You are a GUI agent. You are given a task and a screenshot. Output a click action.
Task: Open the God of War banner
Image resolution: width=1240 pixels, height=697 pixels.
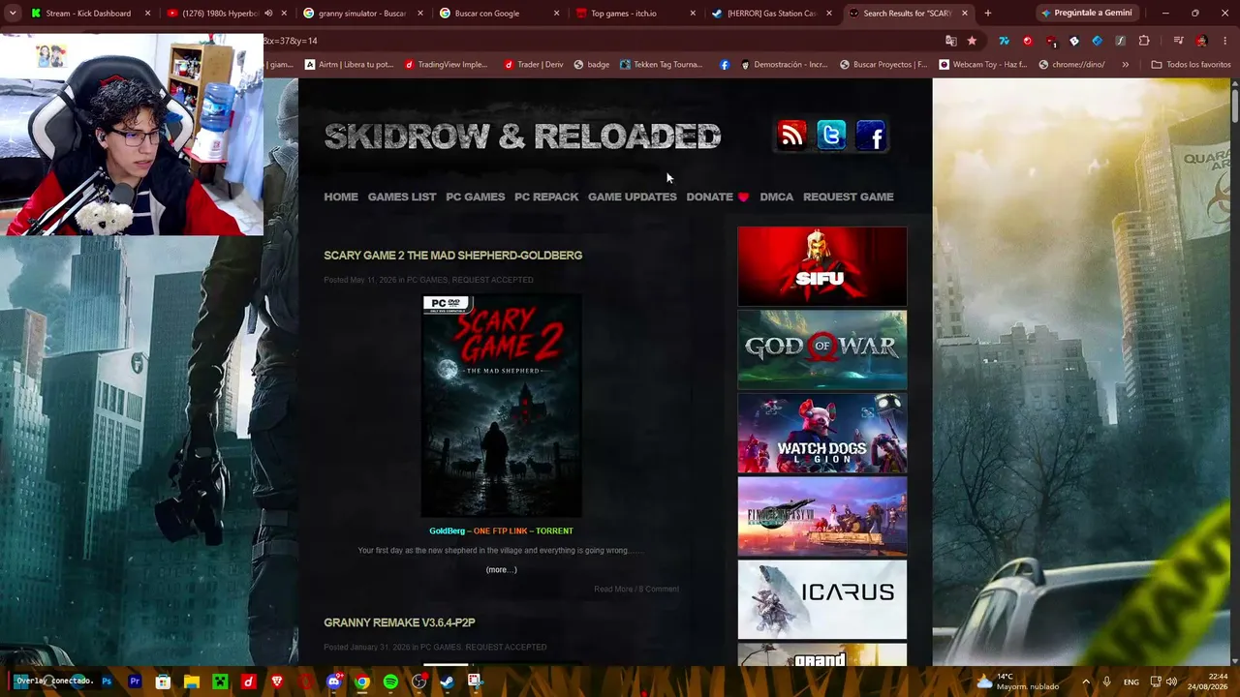click(822, 349)
